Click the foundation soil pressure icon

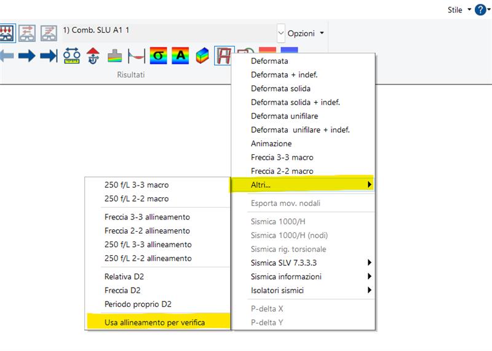click(x=114, y=56)
